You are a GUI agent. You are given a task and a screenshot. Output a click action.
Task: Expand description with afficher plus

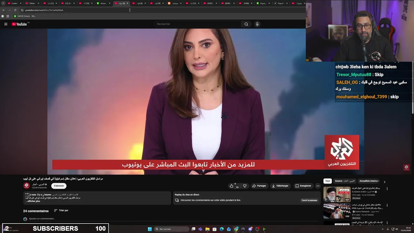[x=33, y=201]
